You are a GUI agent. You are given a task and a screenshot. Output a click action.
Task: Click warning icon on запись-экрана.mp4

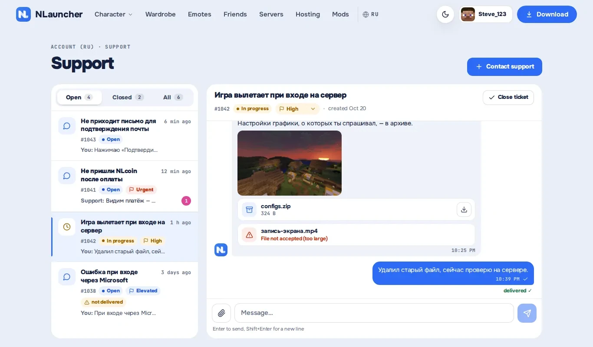coord(249,235)
